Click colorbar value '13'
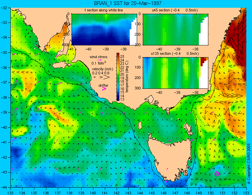Viewport: 252px width, 195px height. click(122, 99)
